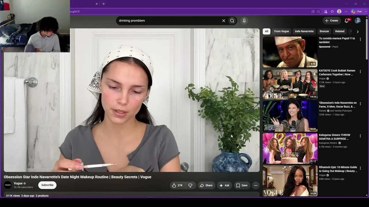The width and height of the screenshot is (369, 207).
Task: Open options for the Rihanna video
Action: click(x=360, y=168)
